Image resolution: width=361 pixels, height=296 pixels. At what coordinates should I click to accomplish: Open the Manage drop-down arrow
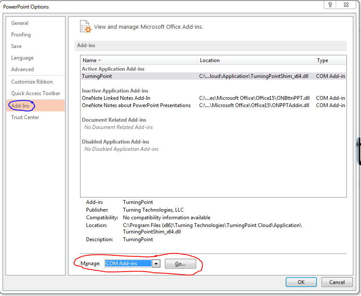[x=156, y=263]
